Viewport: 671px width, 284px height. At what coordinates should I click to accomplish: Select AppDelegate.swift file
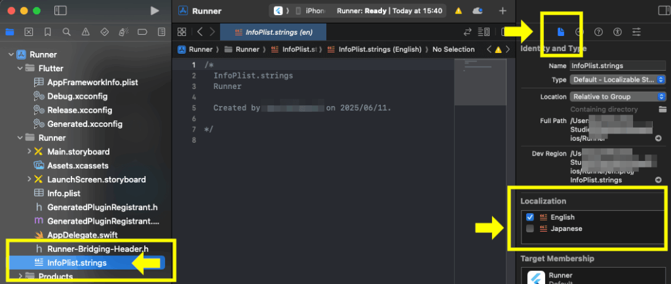point(82,236)
